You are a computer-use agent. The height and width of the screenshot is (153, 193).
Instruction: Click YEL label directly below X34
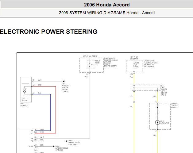[x=131, y=77]
